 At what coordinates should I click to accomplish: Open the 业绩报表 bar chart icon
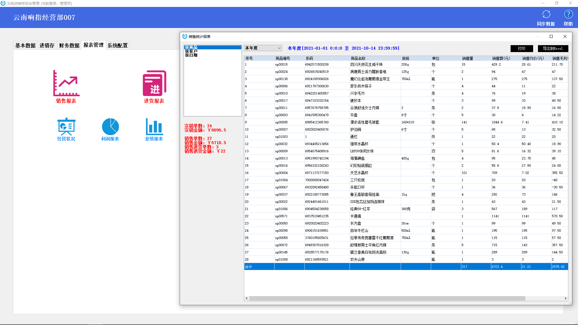coord(154,127)
